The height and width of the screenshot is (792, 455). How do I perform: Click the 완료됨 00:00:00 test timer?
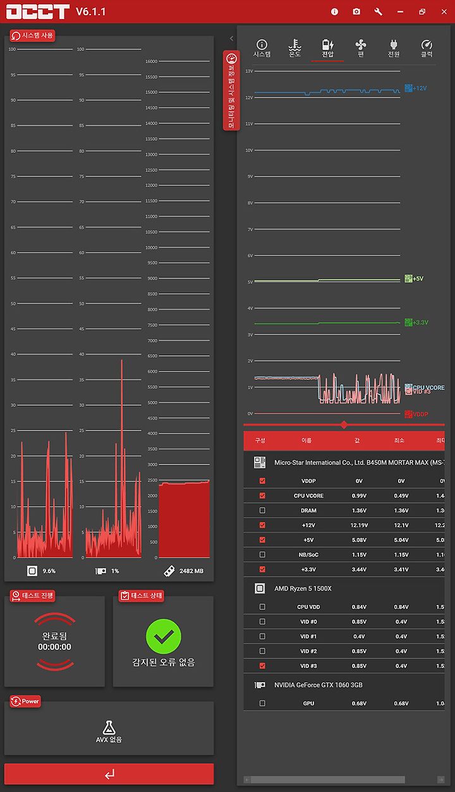coord(54,642)
